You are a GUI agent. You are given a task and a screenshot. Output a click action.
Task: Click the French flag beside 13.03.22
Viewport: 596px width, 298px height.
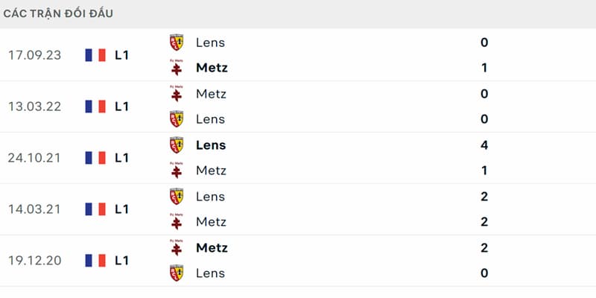click(x=95, y=107)
